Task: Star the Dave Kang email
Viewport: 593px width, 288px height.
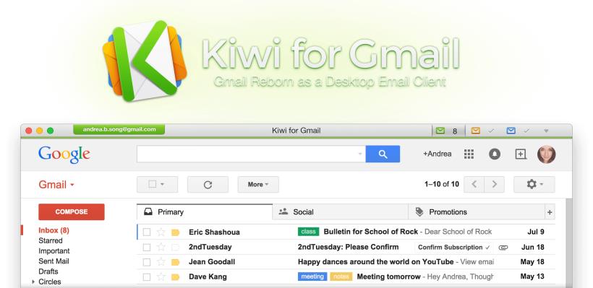Action: point(161,276)
